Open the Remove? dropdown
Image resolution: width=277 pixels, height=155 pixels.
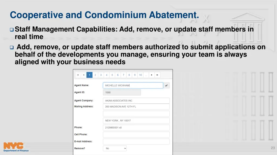[115, 148]
